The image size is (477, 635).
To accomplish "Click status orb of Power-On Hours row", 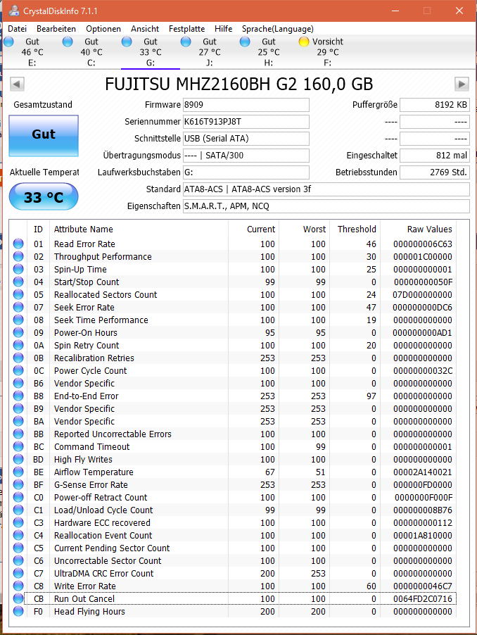I will (18, 332).
